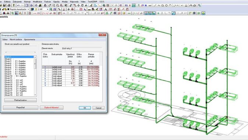Click the Prepočítať button

pos(21,108)
